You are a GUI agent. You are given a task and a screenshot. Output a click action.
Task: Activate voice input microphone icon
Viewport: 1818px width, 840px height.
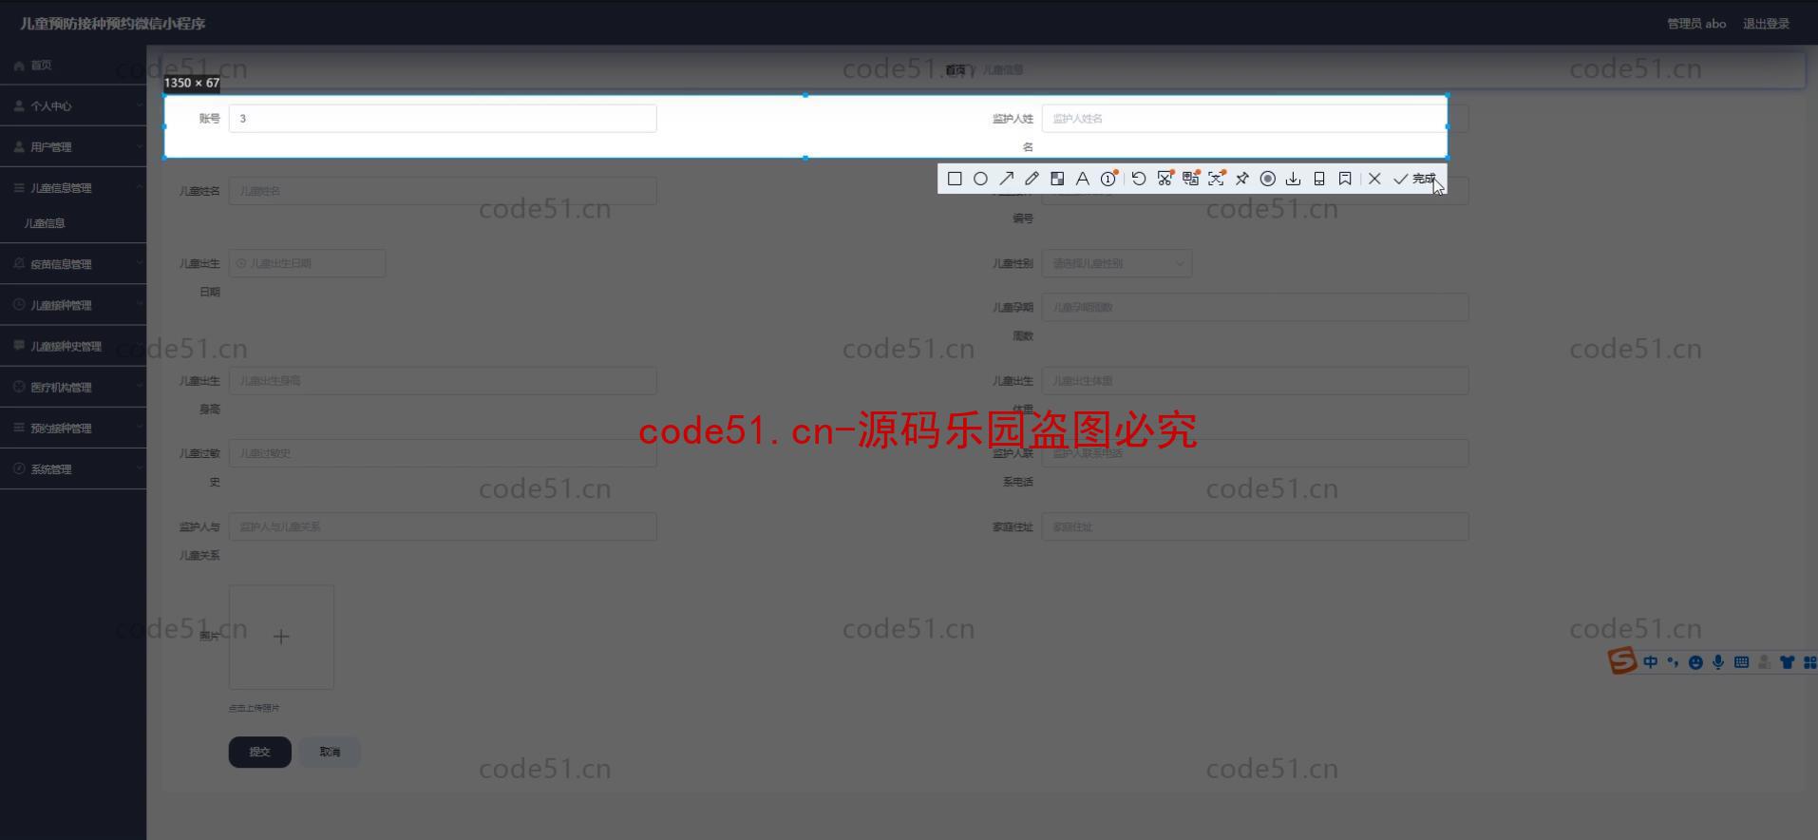click(x=1718, y=662)
